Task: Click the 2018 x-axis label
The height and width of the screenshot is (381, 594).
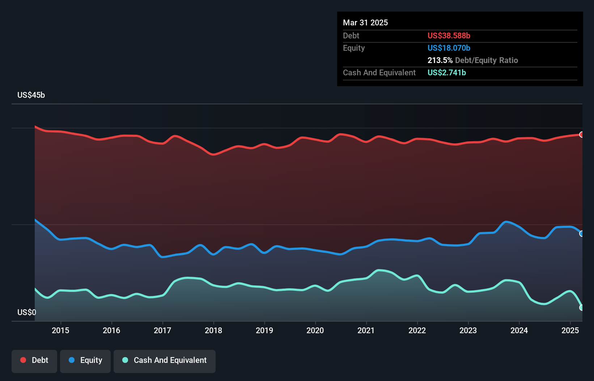Action: (x=213, y=330)
